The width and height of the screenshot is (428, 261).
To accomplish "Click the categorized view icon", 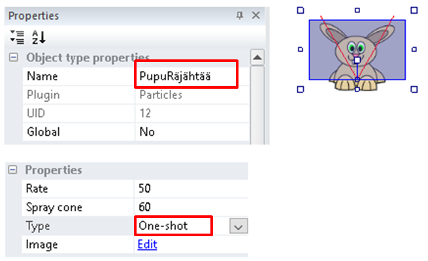I will point(18,37).
